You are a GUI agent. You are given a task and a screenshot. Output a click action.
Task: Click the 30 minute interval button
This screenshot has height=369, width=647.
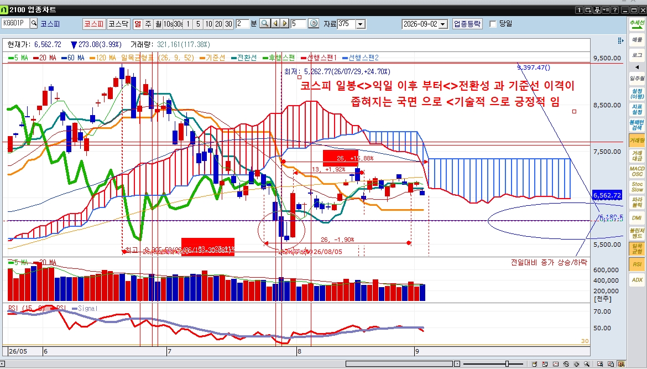tap(228, 24)
